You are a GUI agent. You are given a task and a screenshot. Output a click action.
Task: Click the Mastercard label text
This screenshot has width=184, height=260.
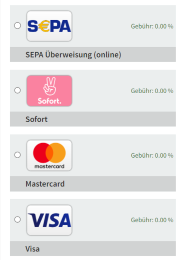pos(45,184)
